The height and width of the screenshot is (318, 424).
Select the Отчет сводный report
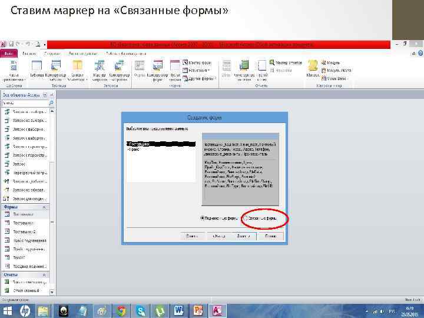25,291
